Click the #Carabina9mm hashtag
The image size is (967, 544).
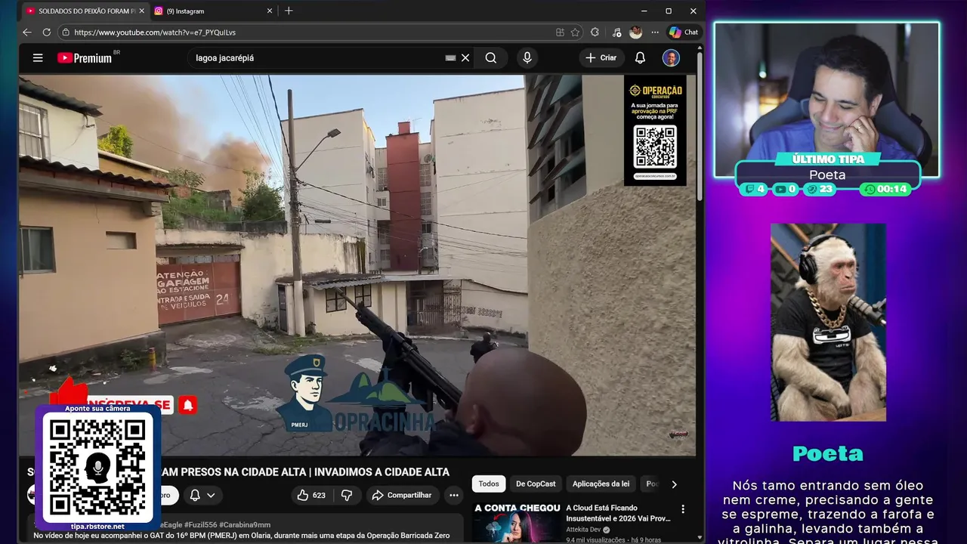click(245, 524)
